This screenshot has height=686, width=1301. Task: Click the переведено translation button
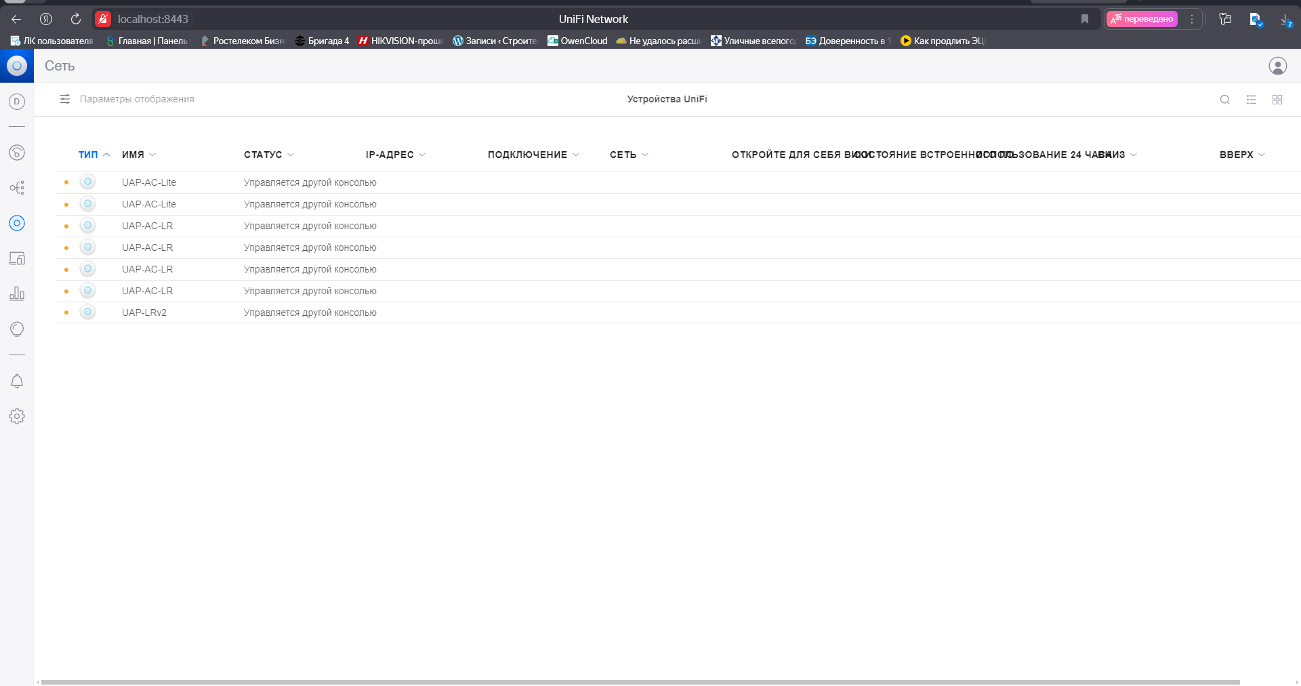(x=1142, y=19)
